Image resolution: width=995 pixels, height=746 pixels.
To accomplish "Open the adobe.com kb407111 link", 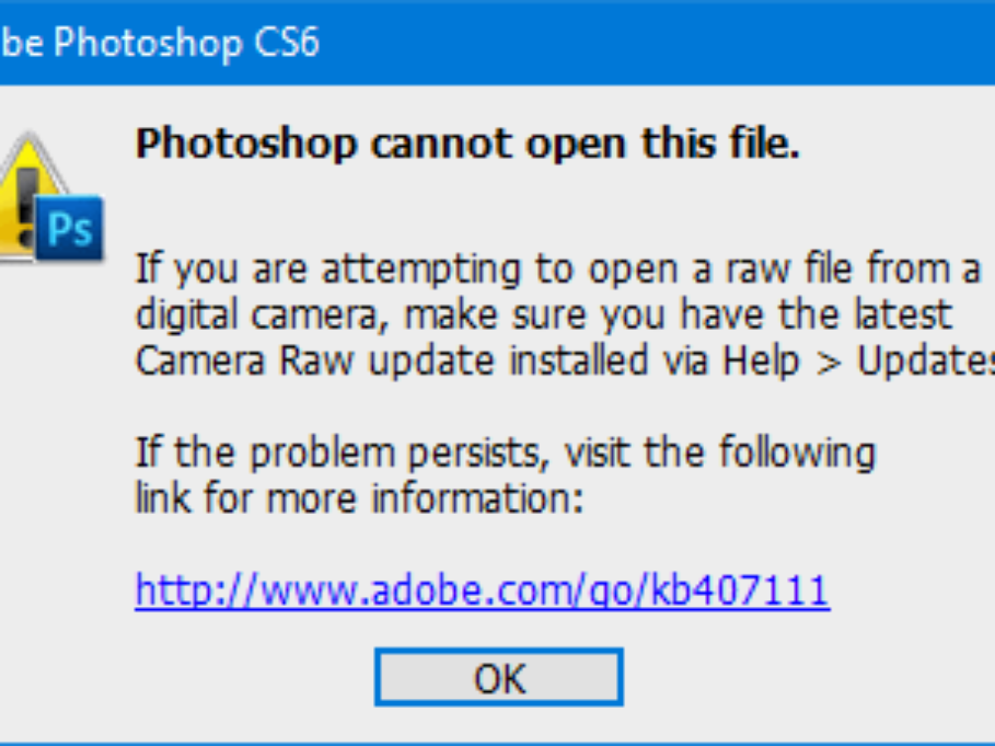I will pyautogui.click(x=482, y=591).
